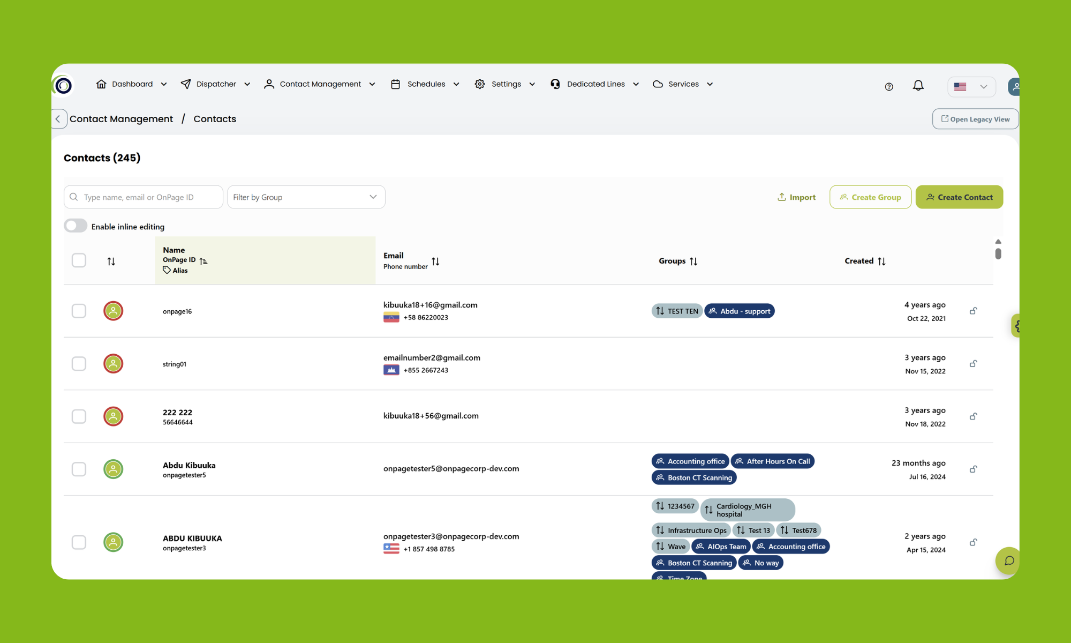Click the Create Contact button
The width and height of the screenshot is (1071, 643).
[x=959, y=197]
